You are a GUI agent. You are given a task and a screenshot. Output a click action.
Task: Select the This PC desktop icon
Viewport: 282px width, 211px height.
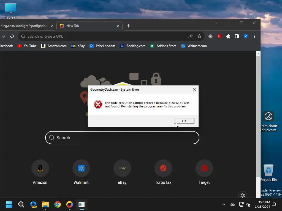[x=11, y=11]
